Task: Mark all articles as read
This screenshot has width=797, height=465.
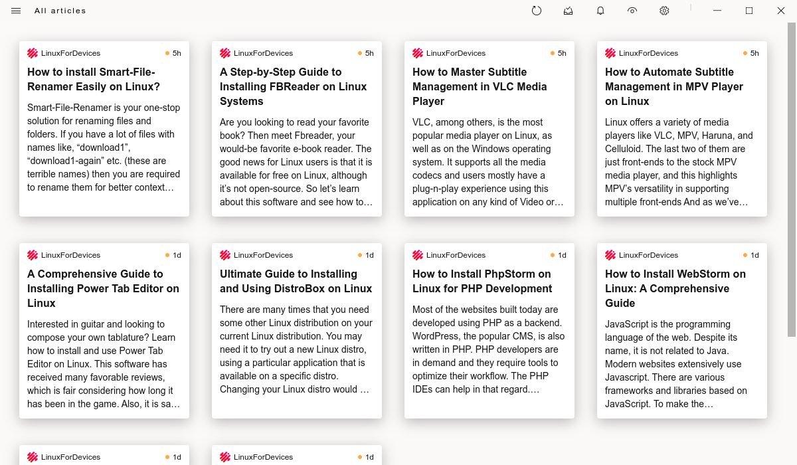Action: tap(568, 11)
